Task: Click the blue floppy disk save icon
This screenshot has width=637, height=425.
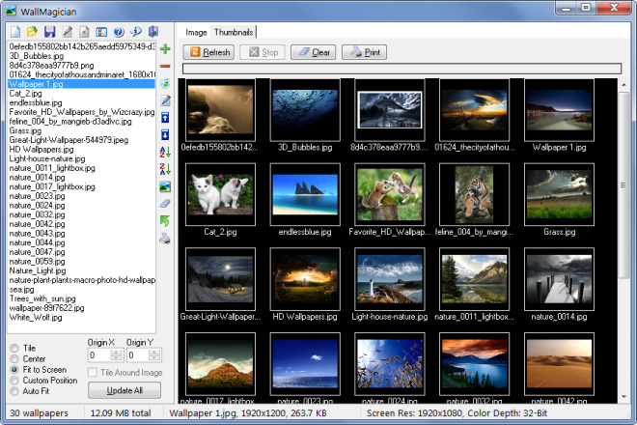Action: click(x=51, y=32)
